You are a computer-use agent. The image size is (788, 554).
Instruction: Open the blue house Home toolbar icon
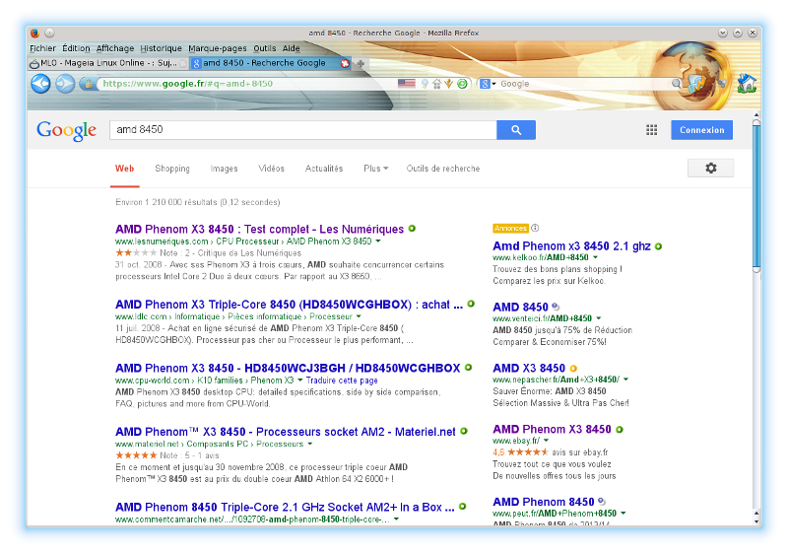747,83
